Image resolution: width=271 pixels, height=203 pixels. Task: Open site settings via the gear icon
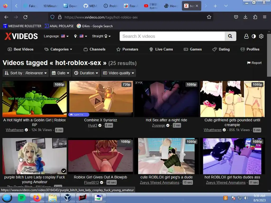261,36
